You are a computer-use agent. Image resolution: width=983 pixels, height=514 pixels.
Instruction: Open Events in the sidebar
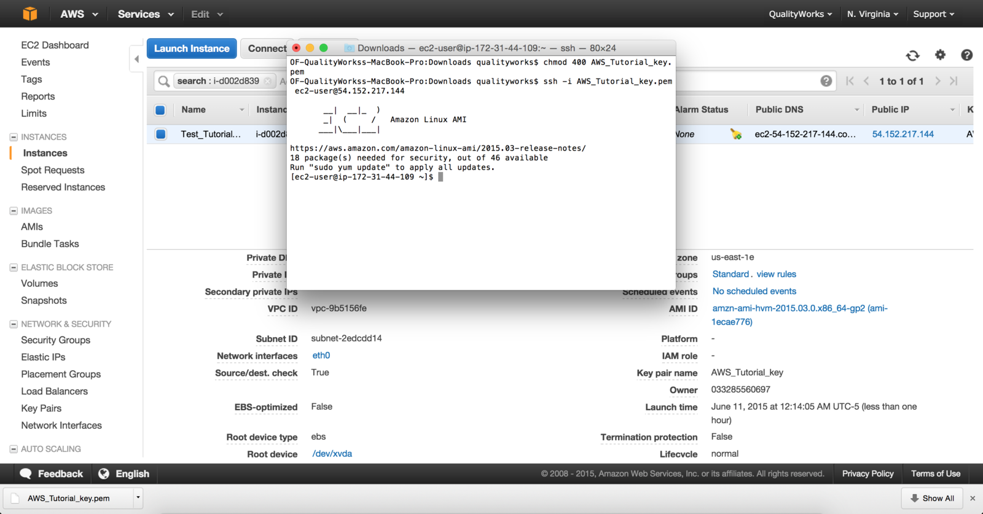tap(36, 62)
